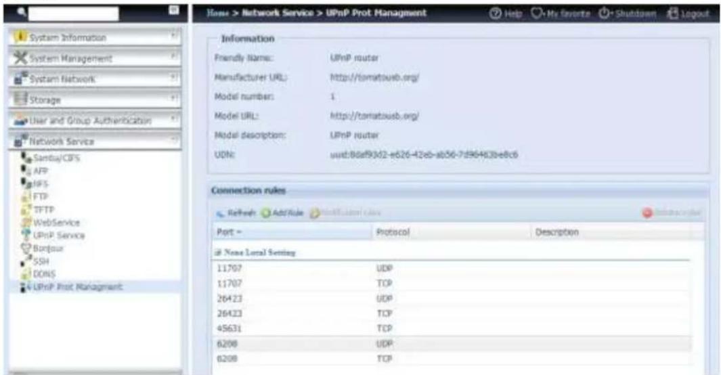Image resolution: width=721 pixels, height=375 pixels.
Task: Click the greyed-out modify rule button
Action: (x=345, y=213)
